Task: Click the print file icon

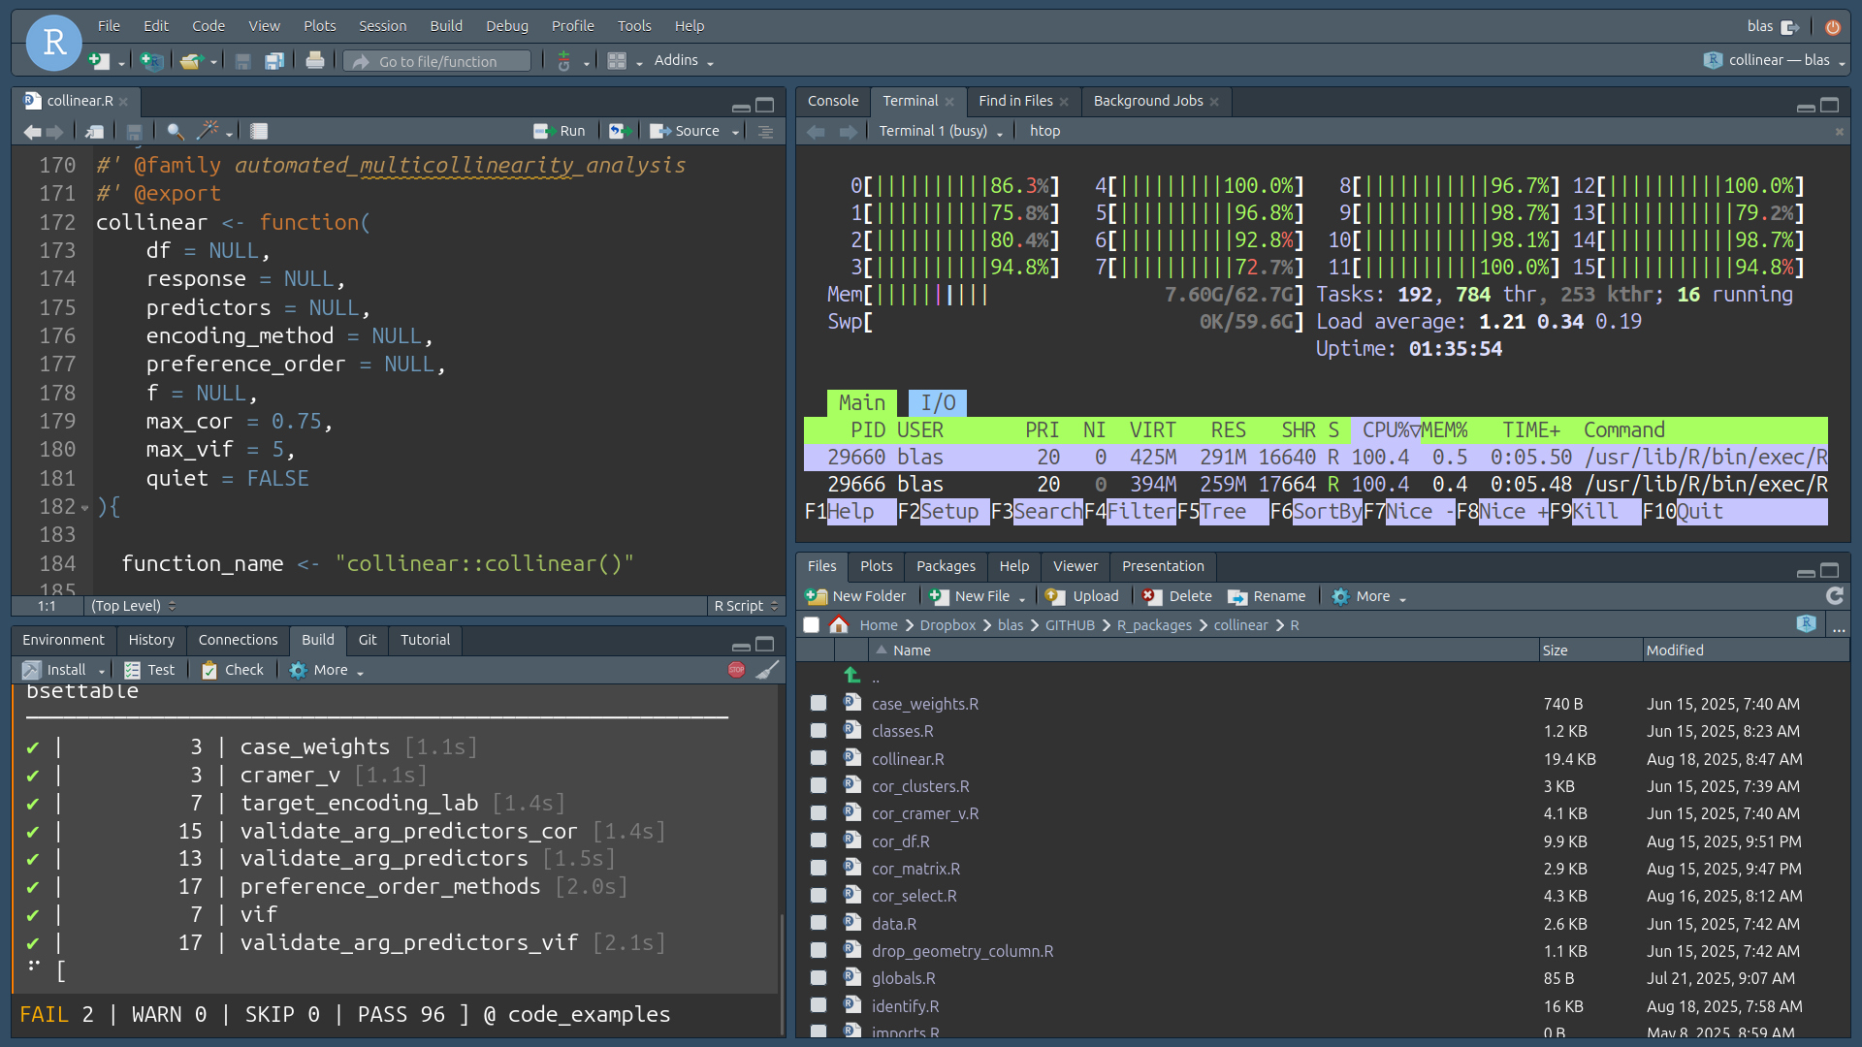Action: pyautogui.click(x=314, y=61)
